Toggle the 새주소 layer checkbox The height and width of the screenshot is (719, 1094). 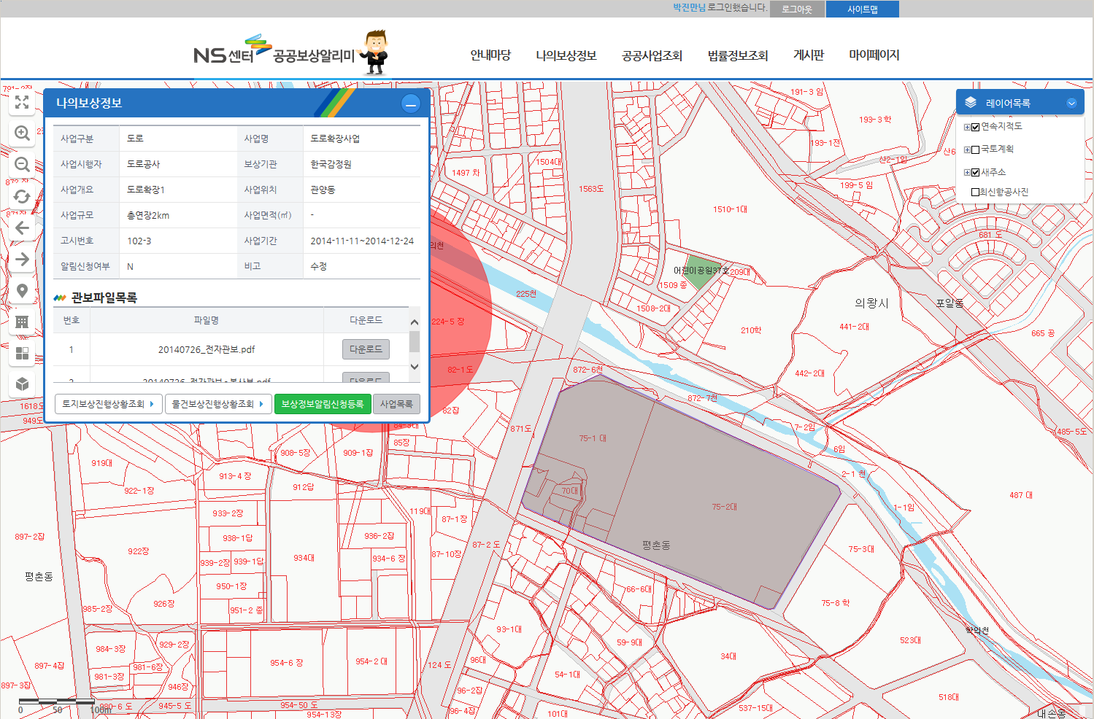point(975,173)
